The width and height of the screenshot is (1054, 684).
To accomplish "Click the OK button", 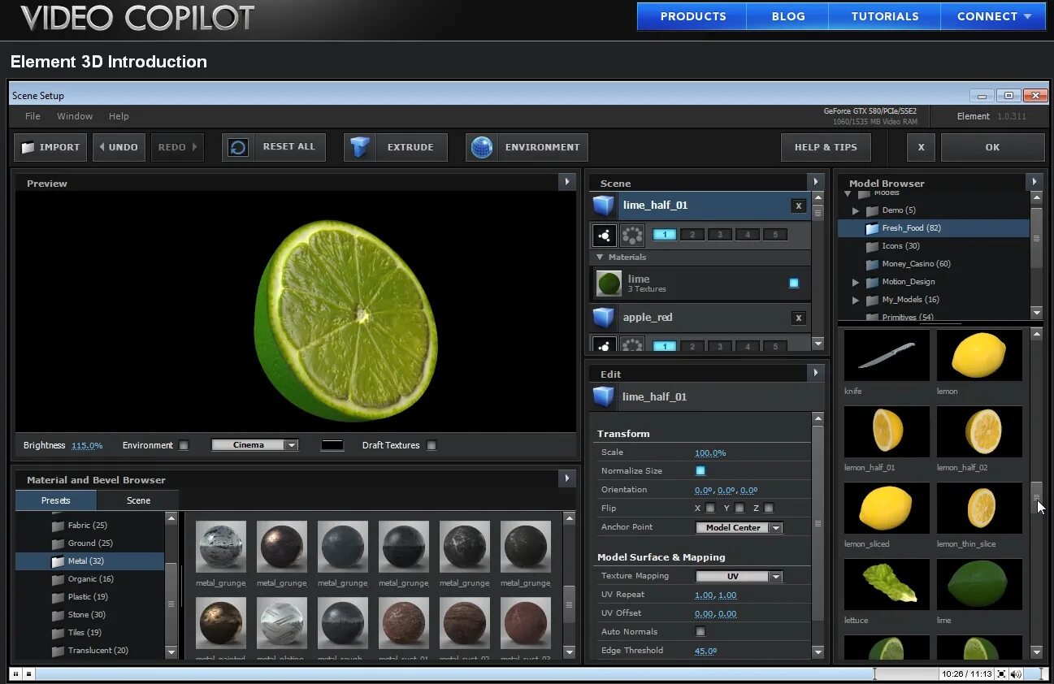I will pyautogui.click(x=992, y=147).
